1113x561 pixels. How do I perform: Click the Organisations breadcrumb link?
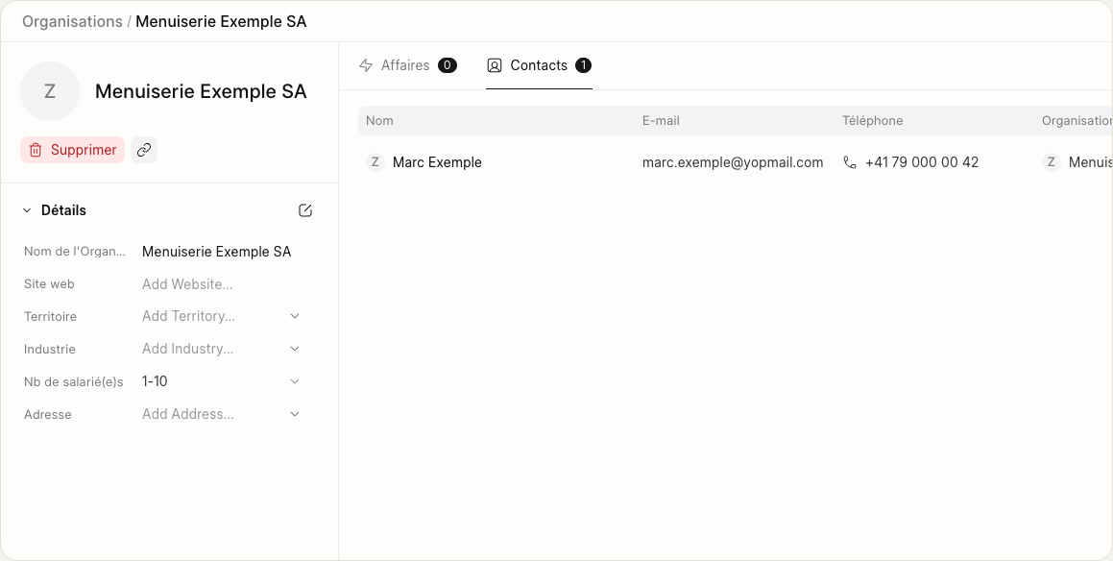pyautogui.click(x=72, y=21)
